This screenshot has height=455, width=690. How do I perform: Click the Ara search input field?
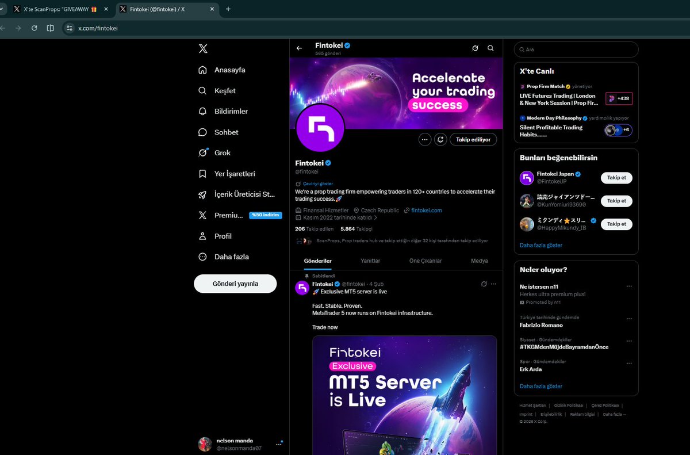point(576,49)
